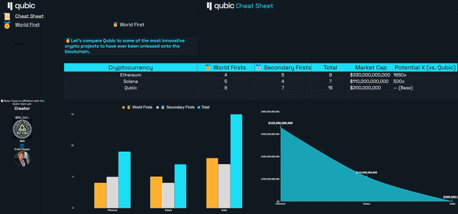Click the Alt Cult circular logo
The width and height of the screenshot is (458, 214).
coord(22,129)
